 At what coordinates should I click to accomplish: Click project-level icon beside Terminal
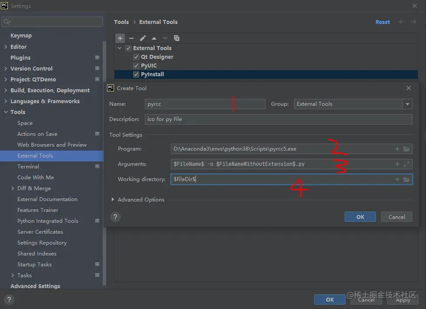[x=97, y=166]
